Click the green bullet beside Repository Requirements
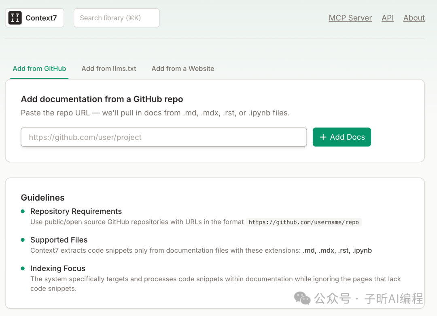437x316 pixels. pos(23,211)
